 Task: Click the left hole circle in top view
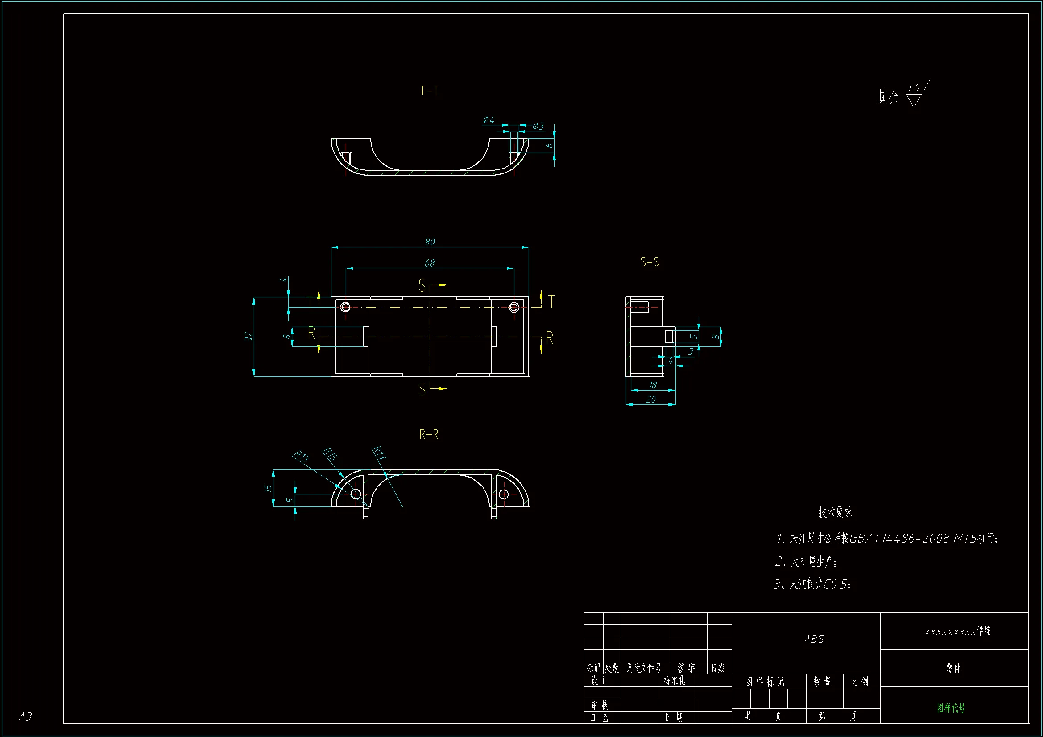[x=346, y=308]
